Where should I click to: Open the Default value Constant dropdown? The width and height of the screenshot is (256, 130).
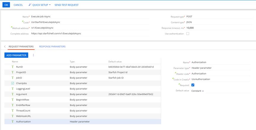198,91
